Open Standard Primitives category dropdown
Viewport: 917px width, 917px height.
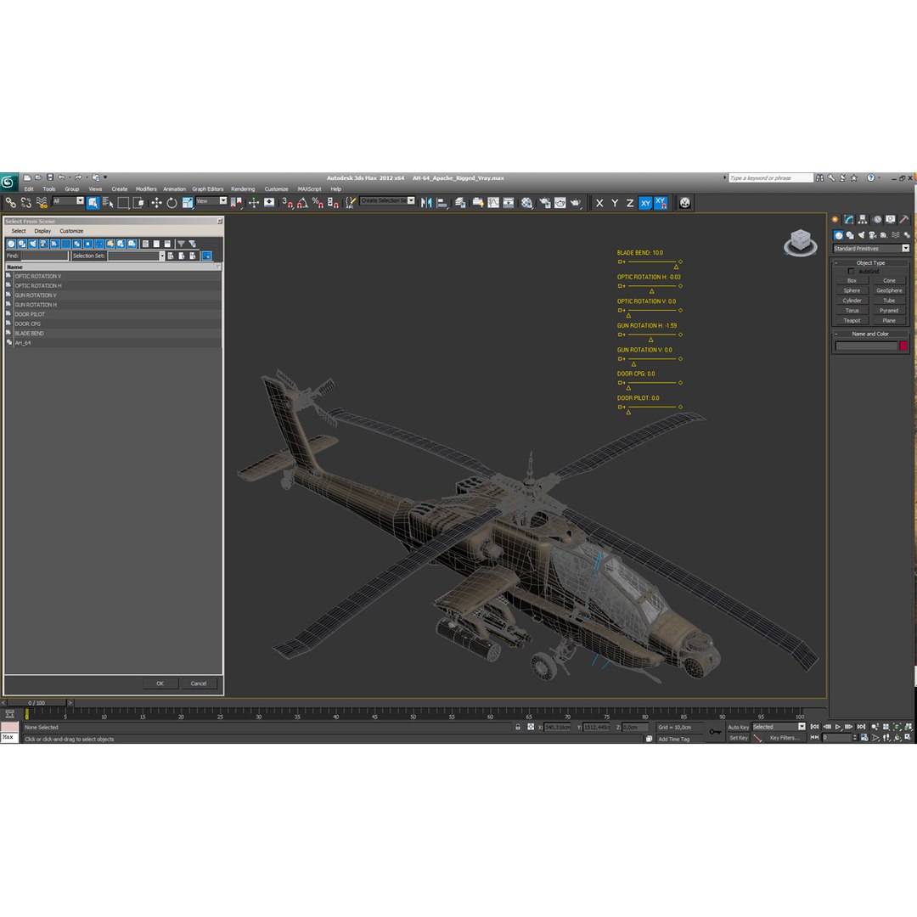pyautogui.click(x=871, y=249)
